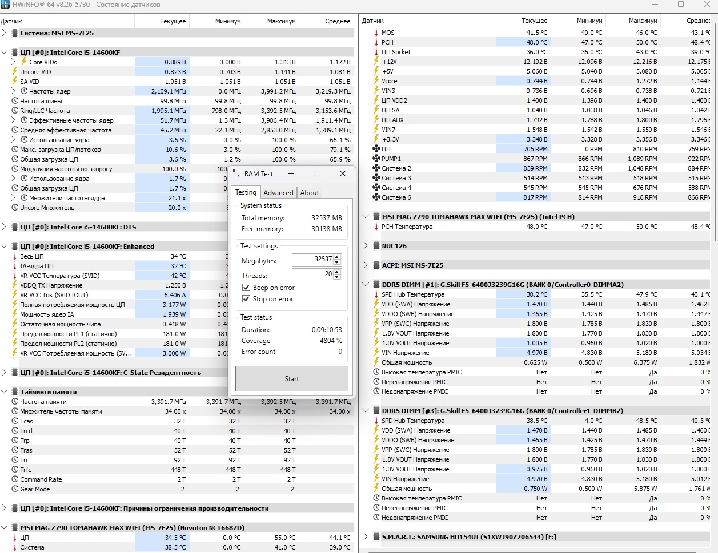Click the HWiNFO logo icon in title bar
This screenshot has width=718, height=553.
coord(5,4)
